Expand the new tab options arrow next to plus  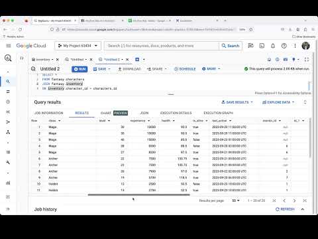[144, 59]
